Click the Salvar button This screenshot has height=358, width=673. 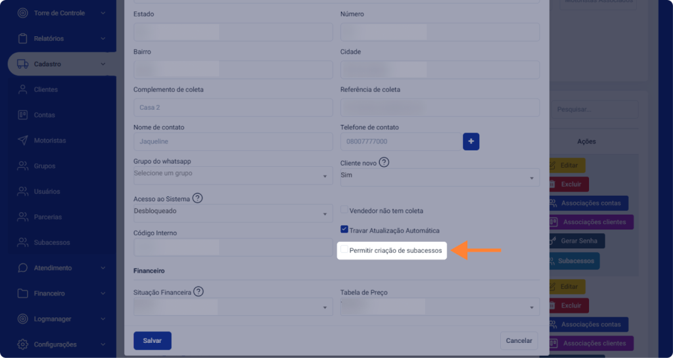152,341
